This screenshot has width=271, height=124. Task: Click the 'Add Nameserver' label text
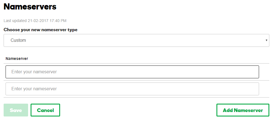[x=243, y=110]
